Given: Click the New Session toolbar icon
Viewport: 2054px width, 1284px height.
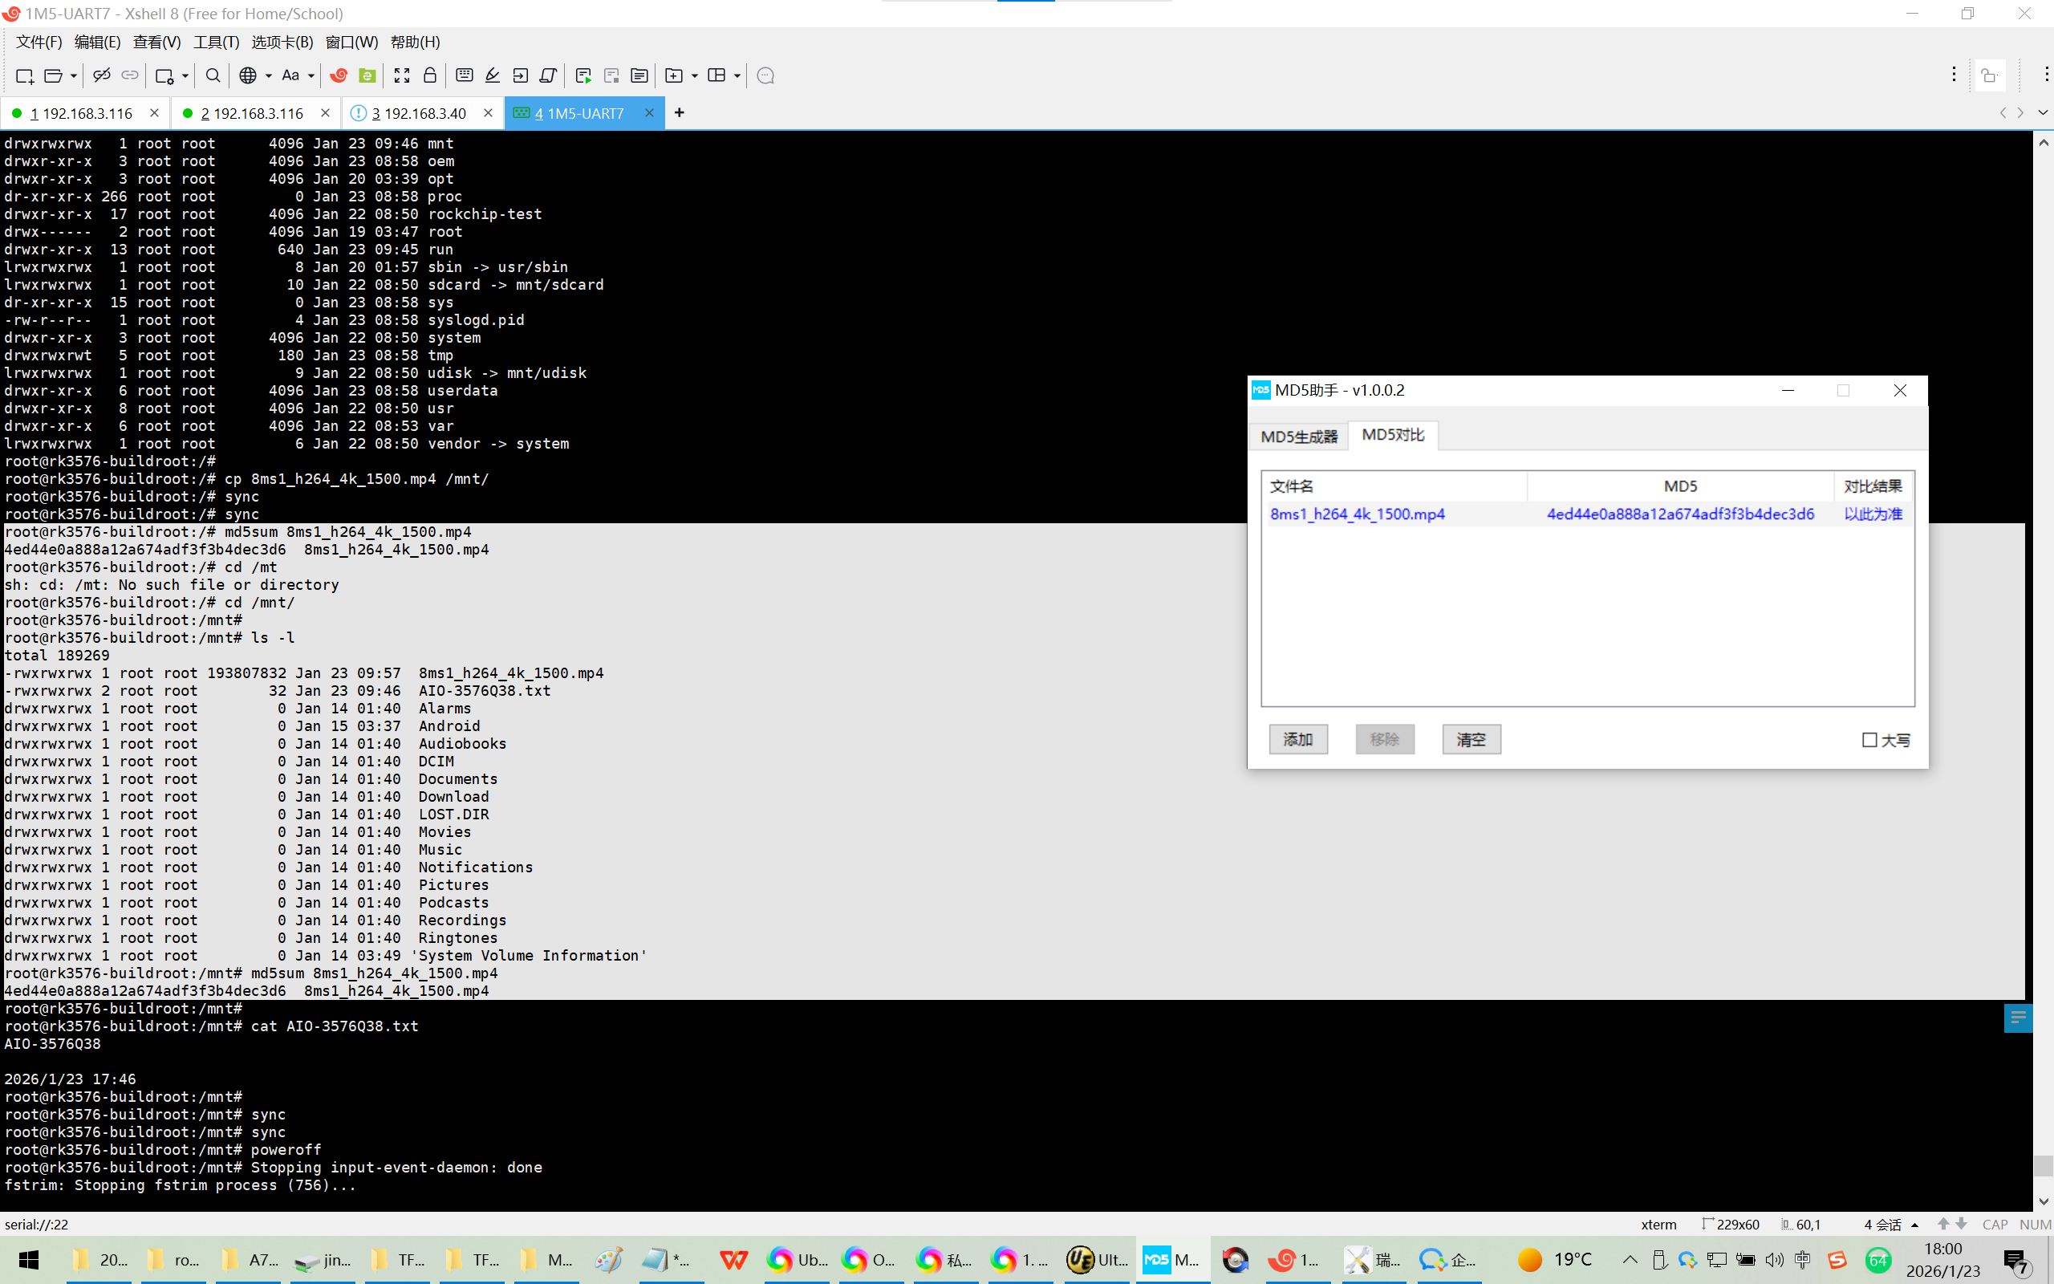Looking at the screenshot, I should (x=24, y=75).
